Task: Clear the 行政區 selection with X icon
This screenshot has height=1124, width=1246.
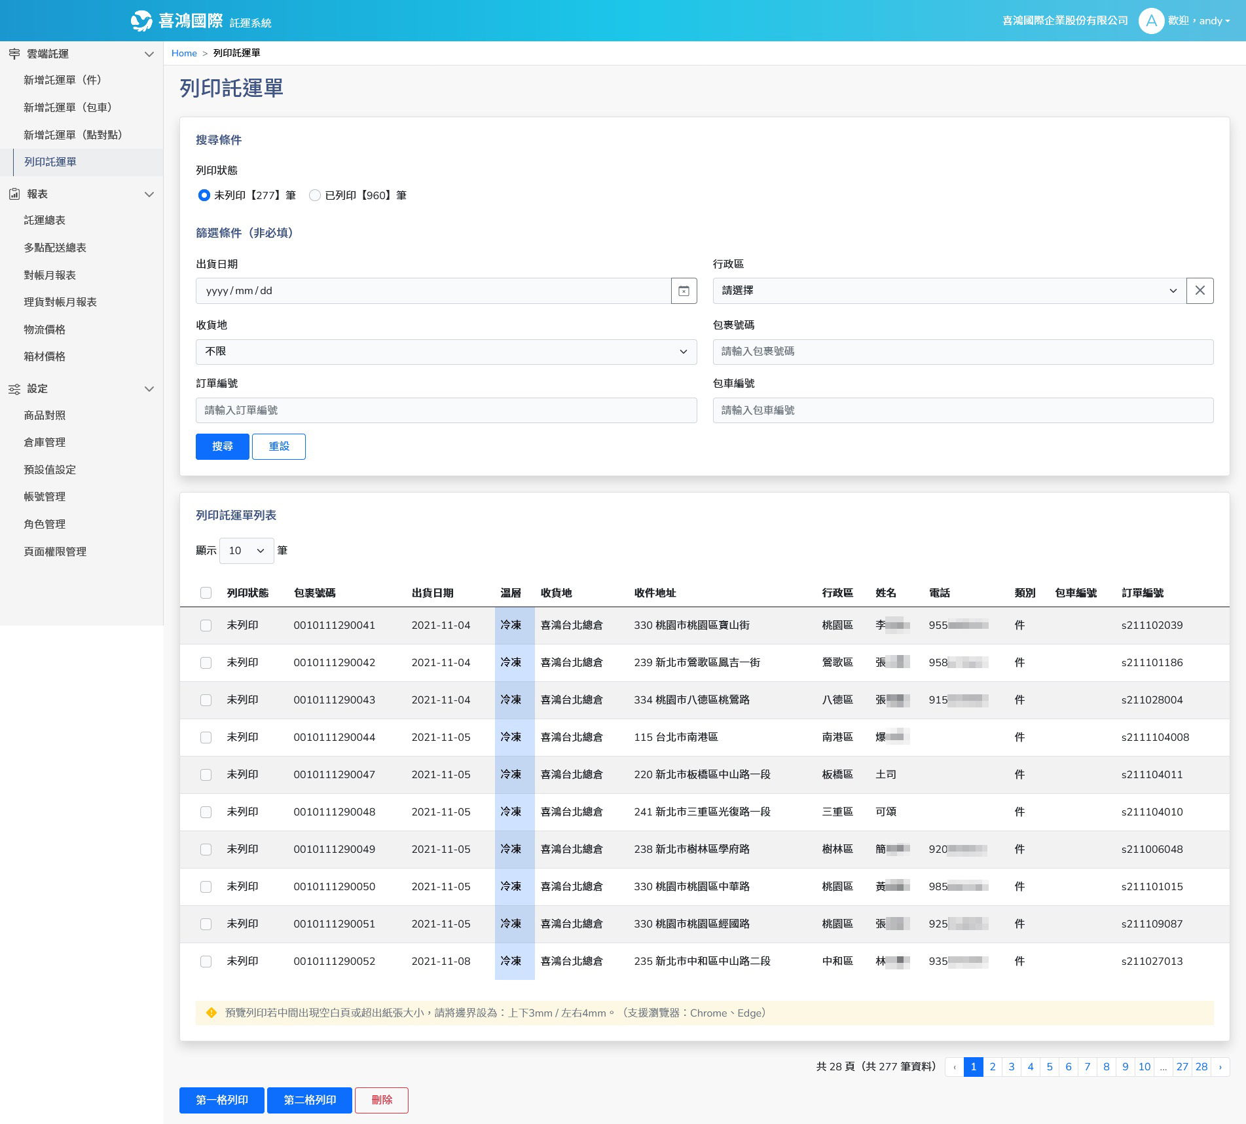Action: point(1200,291)
